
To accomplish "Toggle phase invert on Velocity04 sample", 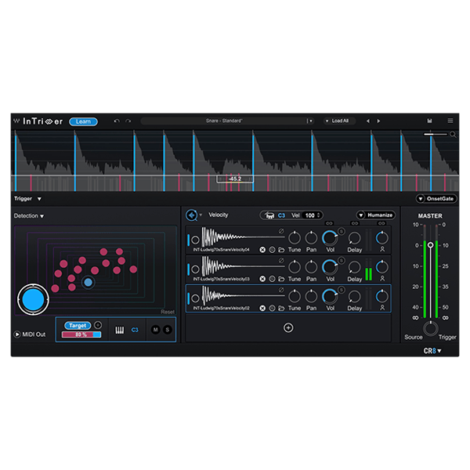I will click(x=281, y=231).
